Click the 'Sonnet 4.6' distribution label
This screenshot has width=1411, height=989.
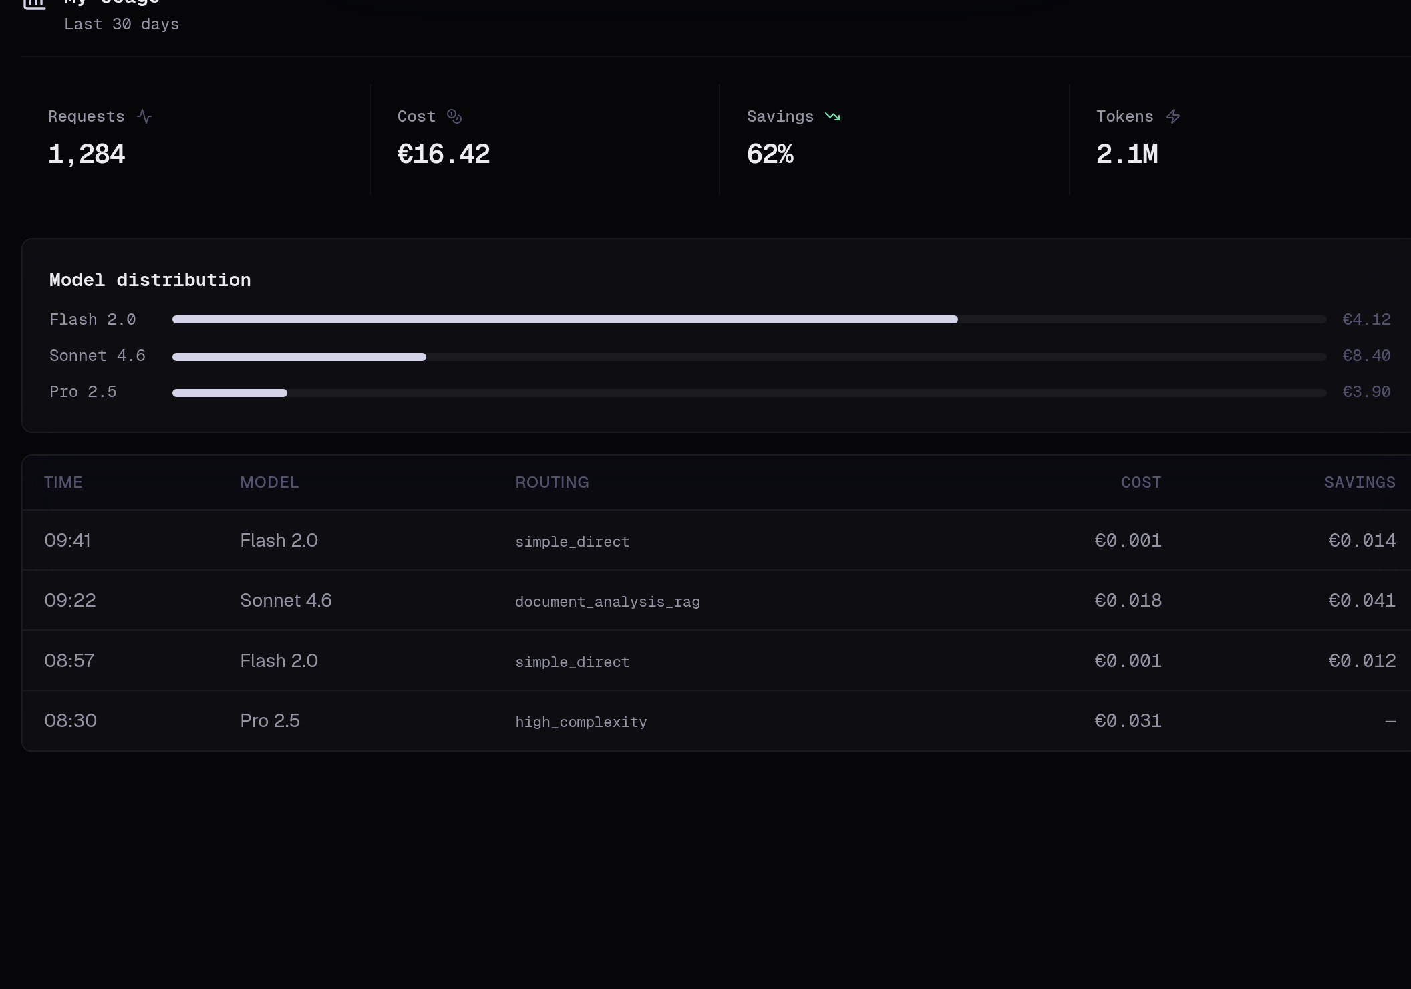tap(98, 356)
